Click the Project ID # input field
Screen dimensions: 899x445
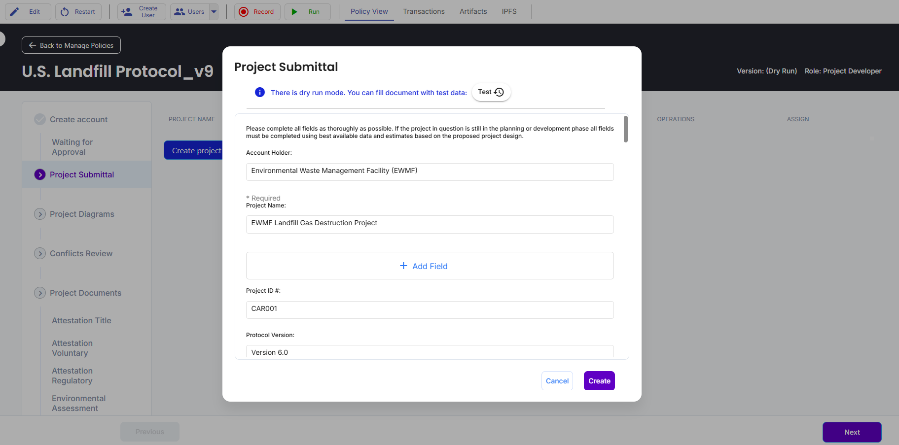click(x=430, y=309)
